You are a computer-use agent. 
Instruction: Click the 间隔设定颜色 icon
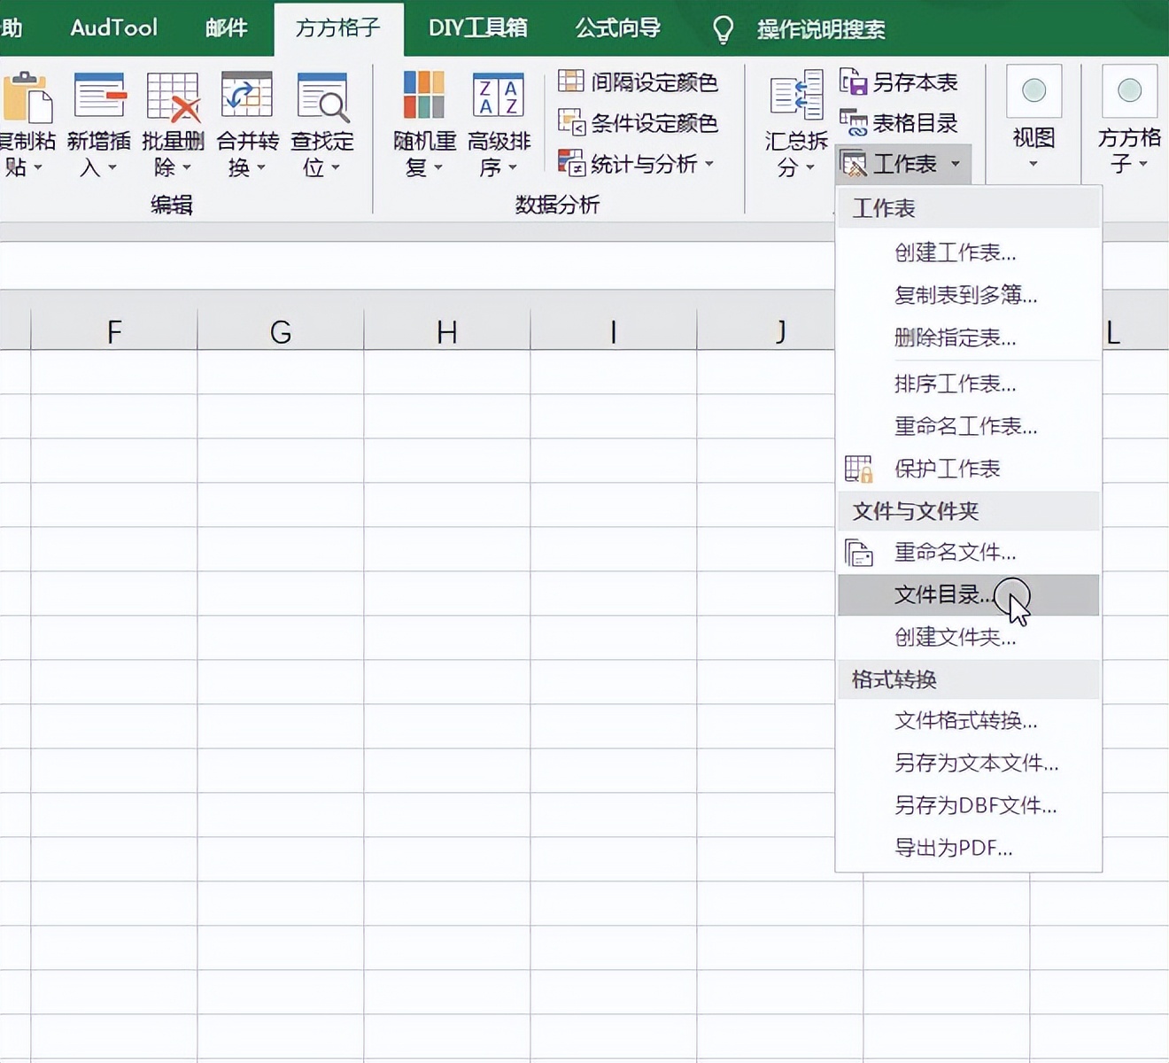point(570,82)
